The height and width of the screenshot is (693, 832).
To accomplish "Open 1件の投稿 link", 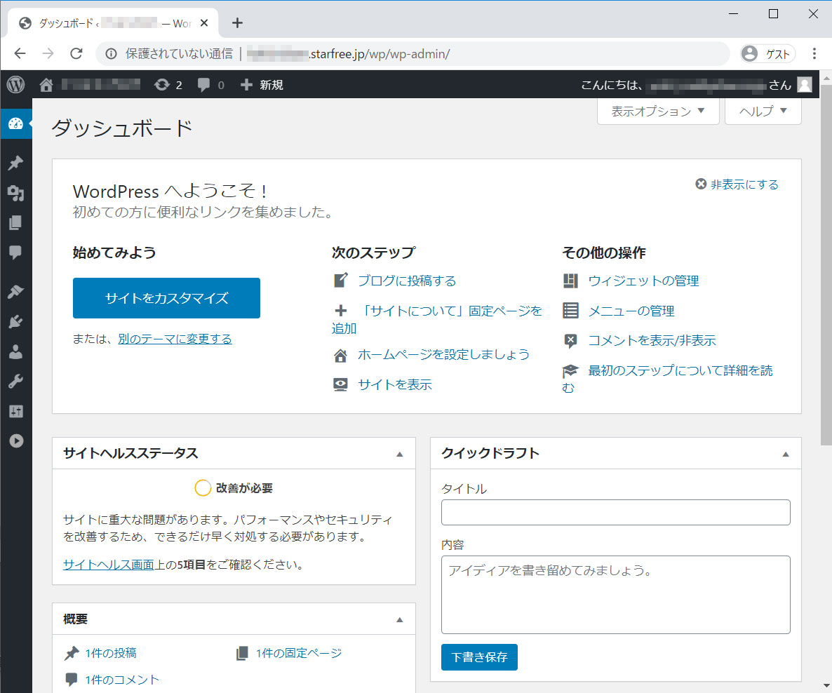I will tap(110, 653).
